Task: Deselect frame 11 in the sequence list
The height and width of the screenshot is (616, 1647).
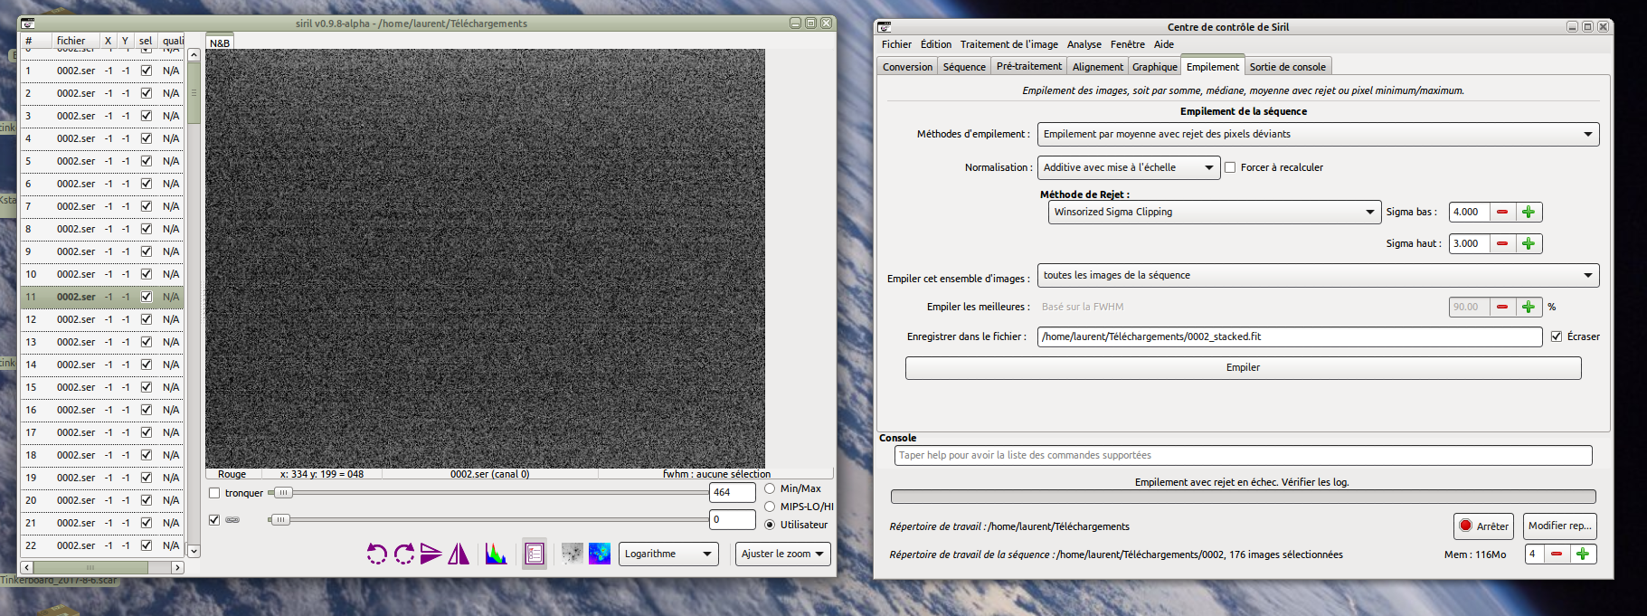Action: 146,297
